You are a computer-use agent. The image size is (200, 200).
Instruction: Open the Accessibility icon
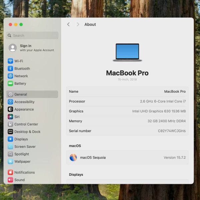click(x=10, y=102)
